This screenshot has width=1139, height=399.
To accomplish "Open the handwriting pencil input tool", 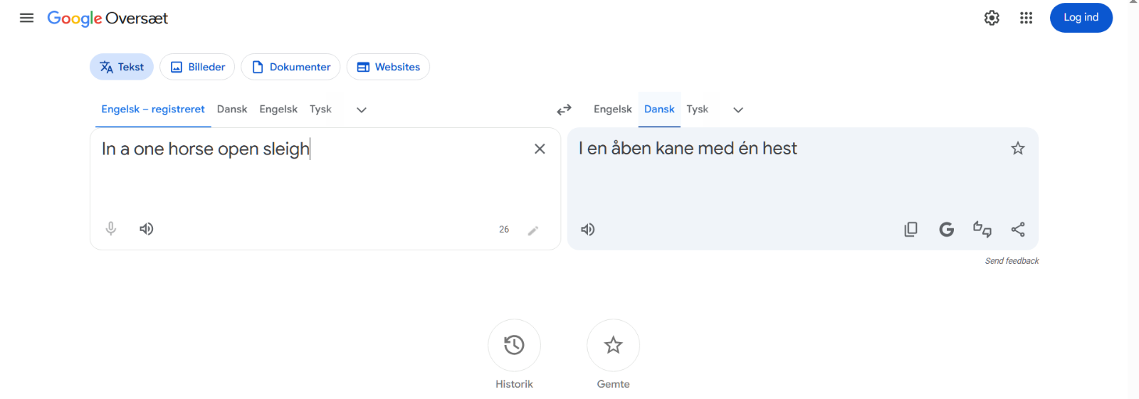I will click(x=533, y=230).
